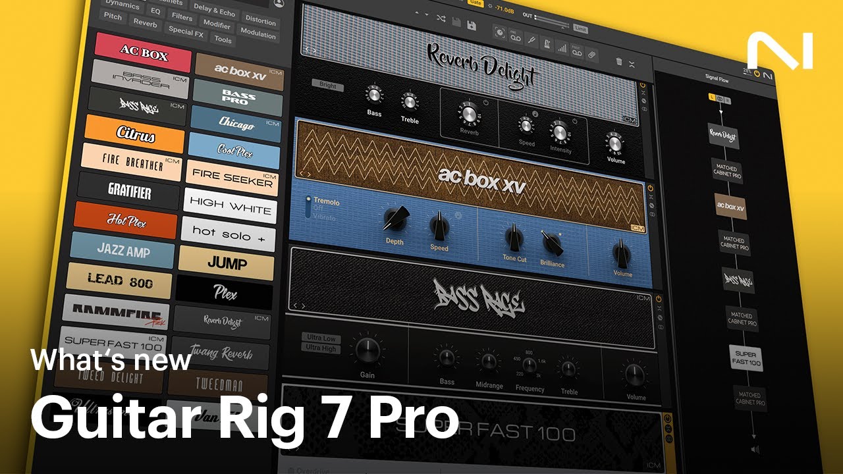
Task: Choose the High White amp thumbnail
Action: click(231, 205)
